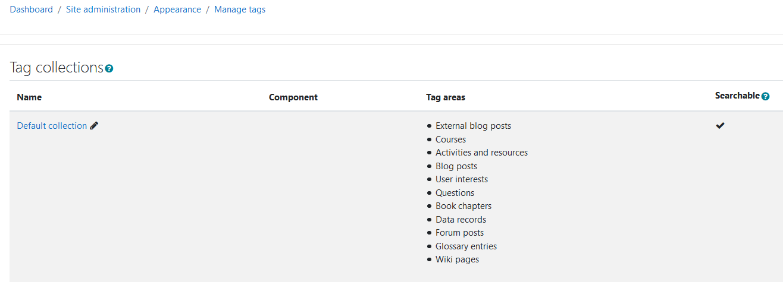Open help icon next to Searchable column
The width and height of the screenshot is (783, 282).
coord(765,96)
